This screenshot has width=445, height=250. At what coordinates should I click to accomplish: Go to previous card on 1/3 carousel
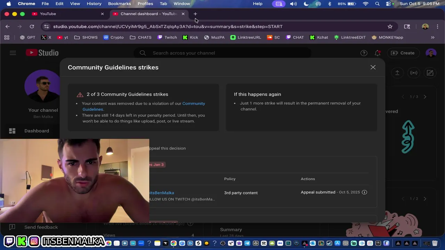tap(403, 97)
